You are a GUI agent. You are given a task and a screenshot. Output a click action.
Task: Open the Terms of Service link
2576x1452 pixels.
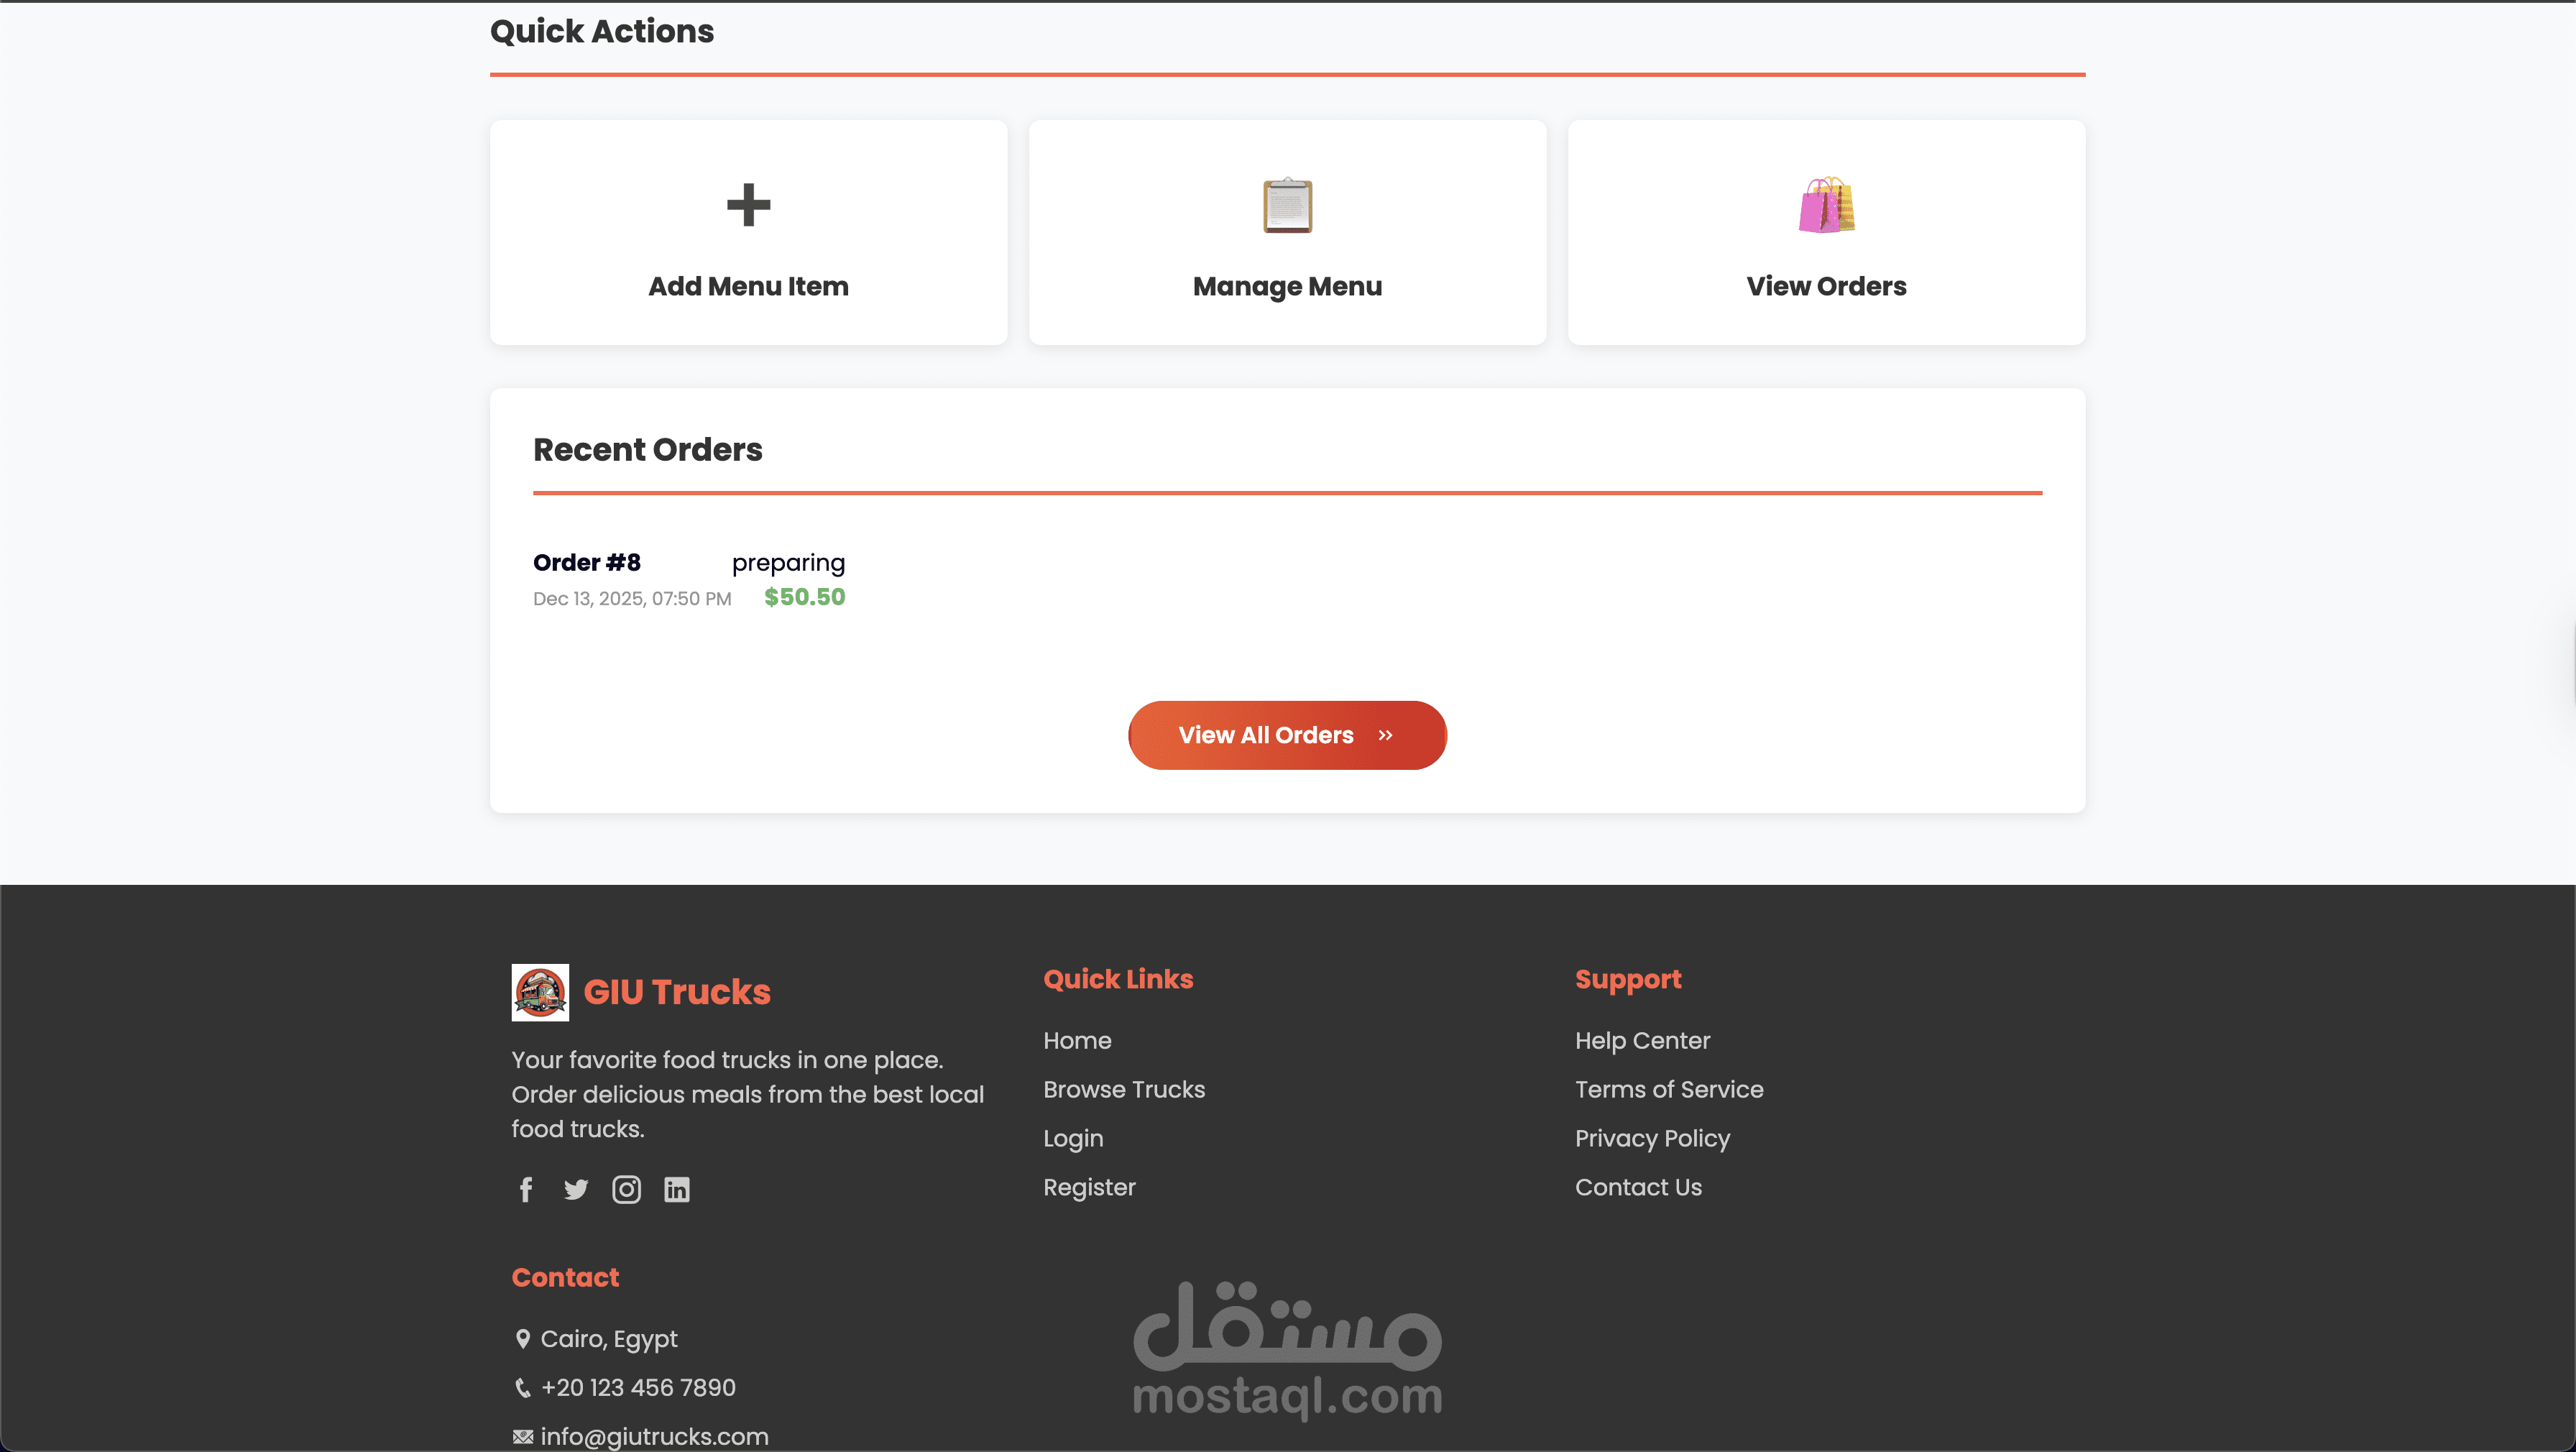point(1669,1090)
